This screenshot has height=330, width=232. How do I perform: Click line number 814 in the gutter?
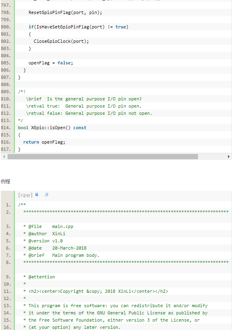tap(6, 128)
